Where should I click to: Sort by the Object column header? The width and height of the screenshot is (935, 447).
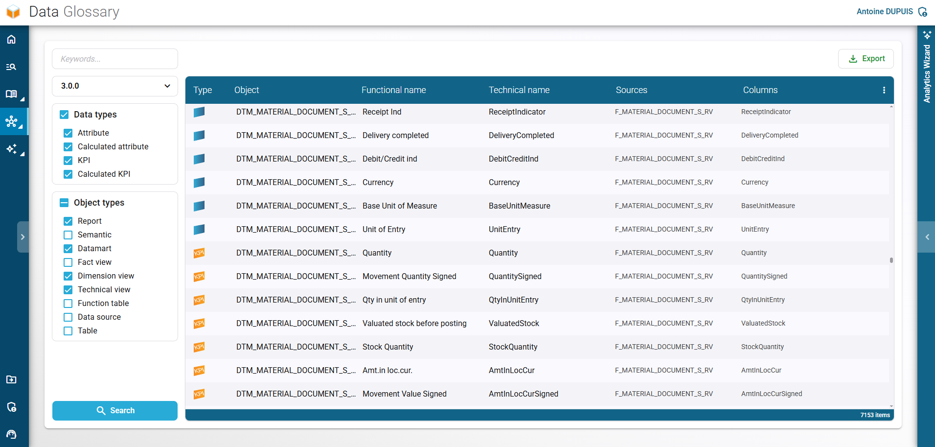pos(247,90)
